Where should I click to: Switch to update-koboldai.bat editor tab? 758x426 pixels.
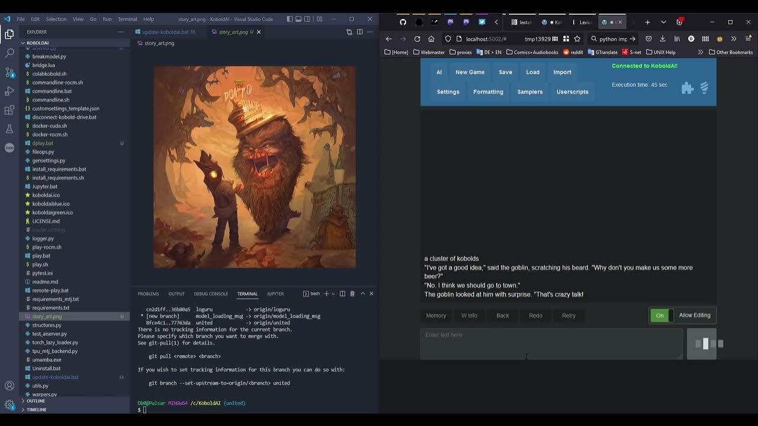click(x=165, y=32)
